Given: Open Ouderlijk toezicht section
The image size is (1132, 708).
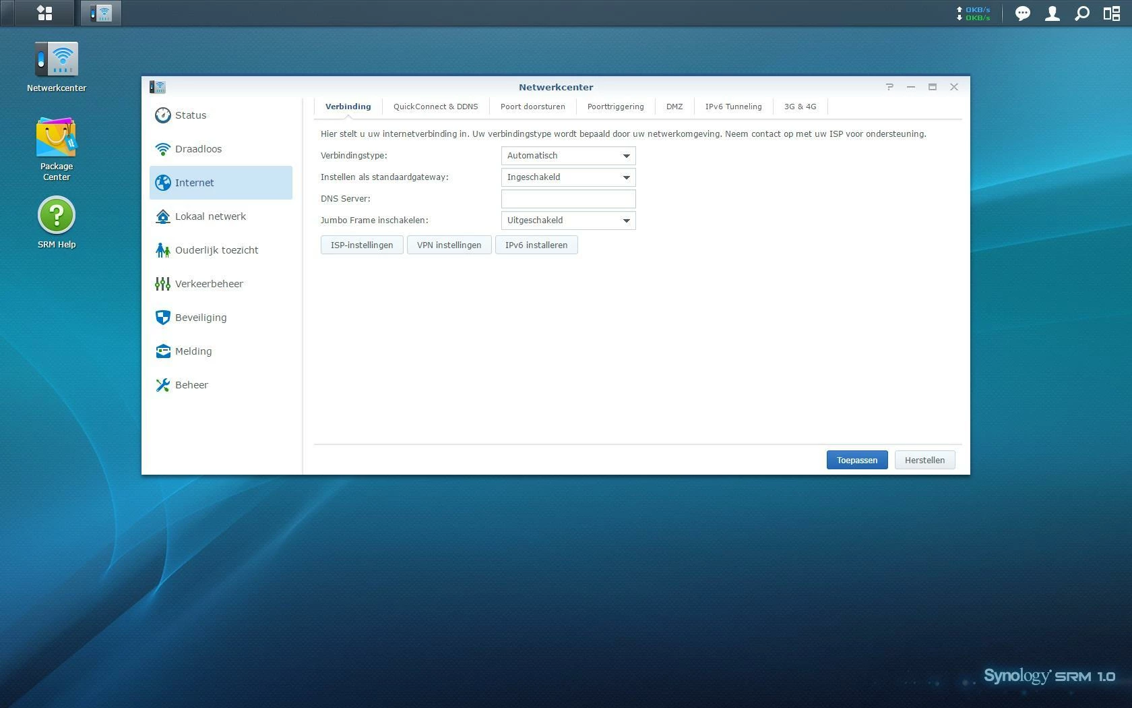Looking at the screenshot, I should click(221, 250).
